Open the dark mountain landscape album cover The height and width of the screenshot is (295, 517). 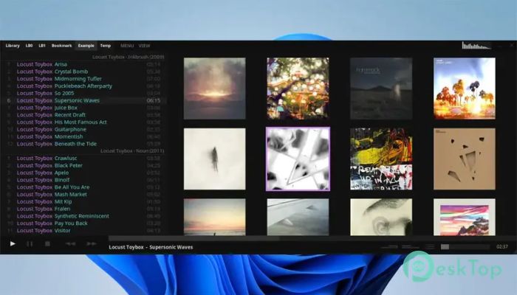click(381, 88)
